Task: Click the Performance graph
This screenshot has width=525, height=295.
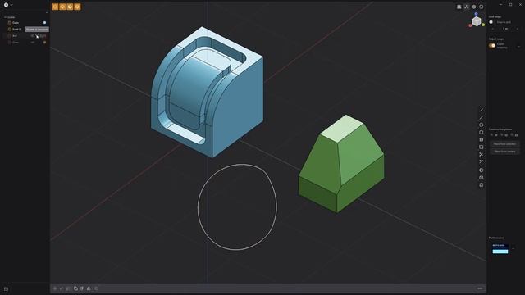Action: pos(500,249)
